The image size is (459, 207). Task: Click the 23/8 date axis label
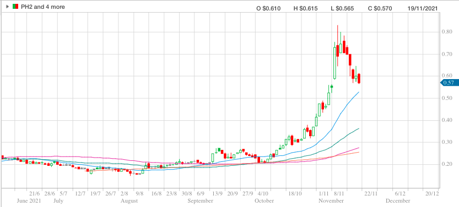coord(172,194)
